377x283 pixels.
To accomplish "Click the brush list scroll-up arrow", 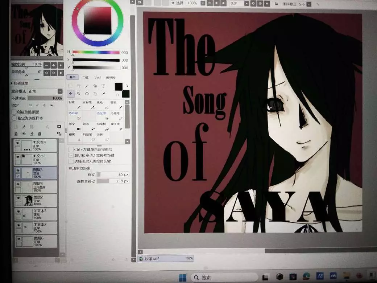I will 127,102.
